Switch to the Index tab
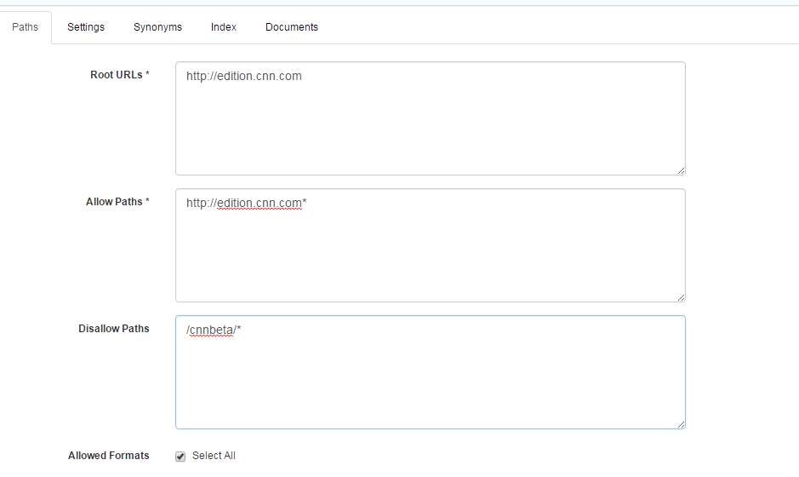799x477 pixels. [224, 27]
